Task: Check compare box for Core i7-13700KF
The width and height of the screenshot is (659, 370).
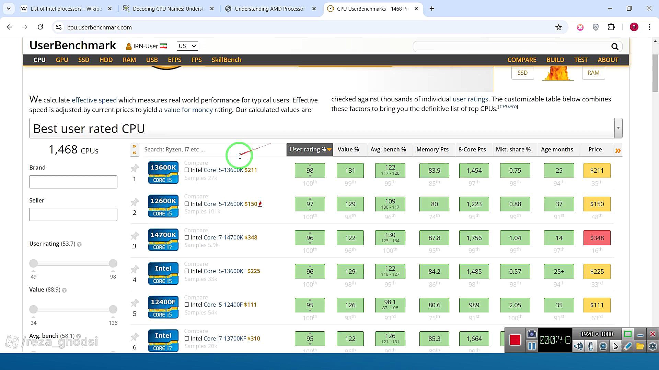Action: click(187, 338)
